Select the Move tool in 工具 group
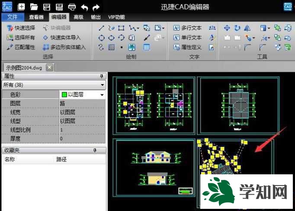The width and height of the screenshot is (295, 211). [x=227, y=28]
